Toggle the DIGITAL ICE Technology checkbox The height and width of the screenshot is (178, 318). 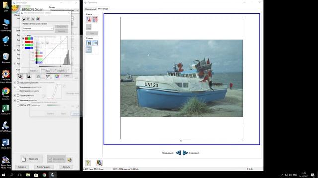pos(18,105)
